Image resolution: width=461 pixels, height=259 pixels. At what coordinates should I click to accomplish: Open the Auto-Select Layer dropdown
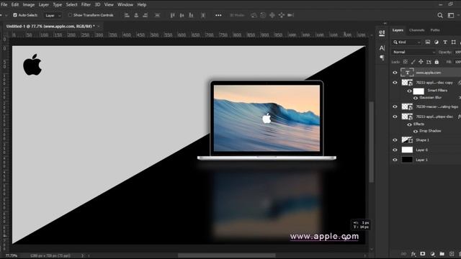pos(53,15)
